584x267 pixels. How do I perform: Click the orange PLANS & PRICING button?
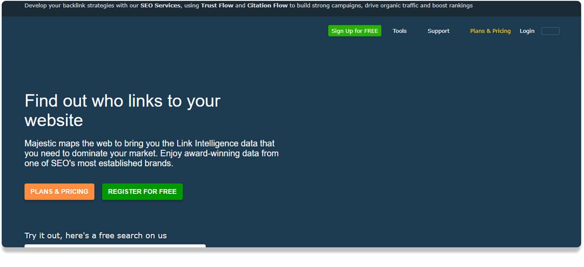click(59, 191)
